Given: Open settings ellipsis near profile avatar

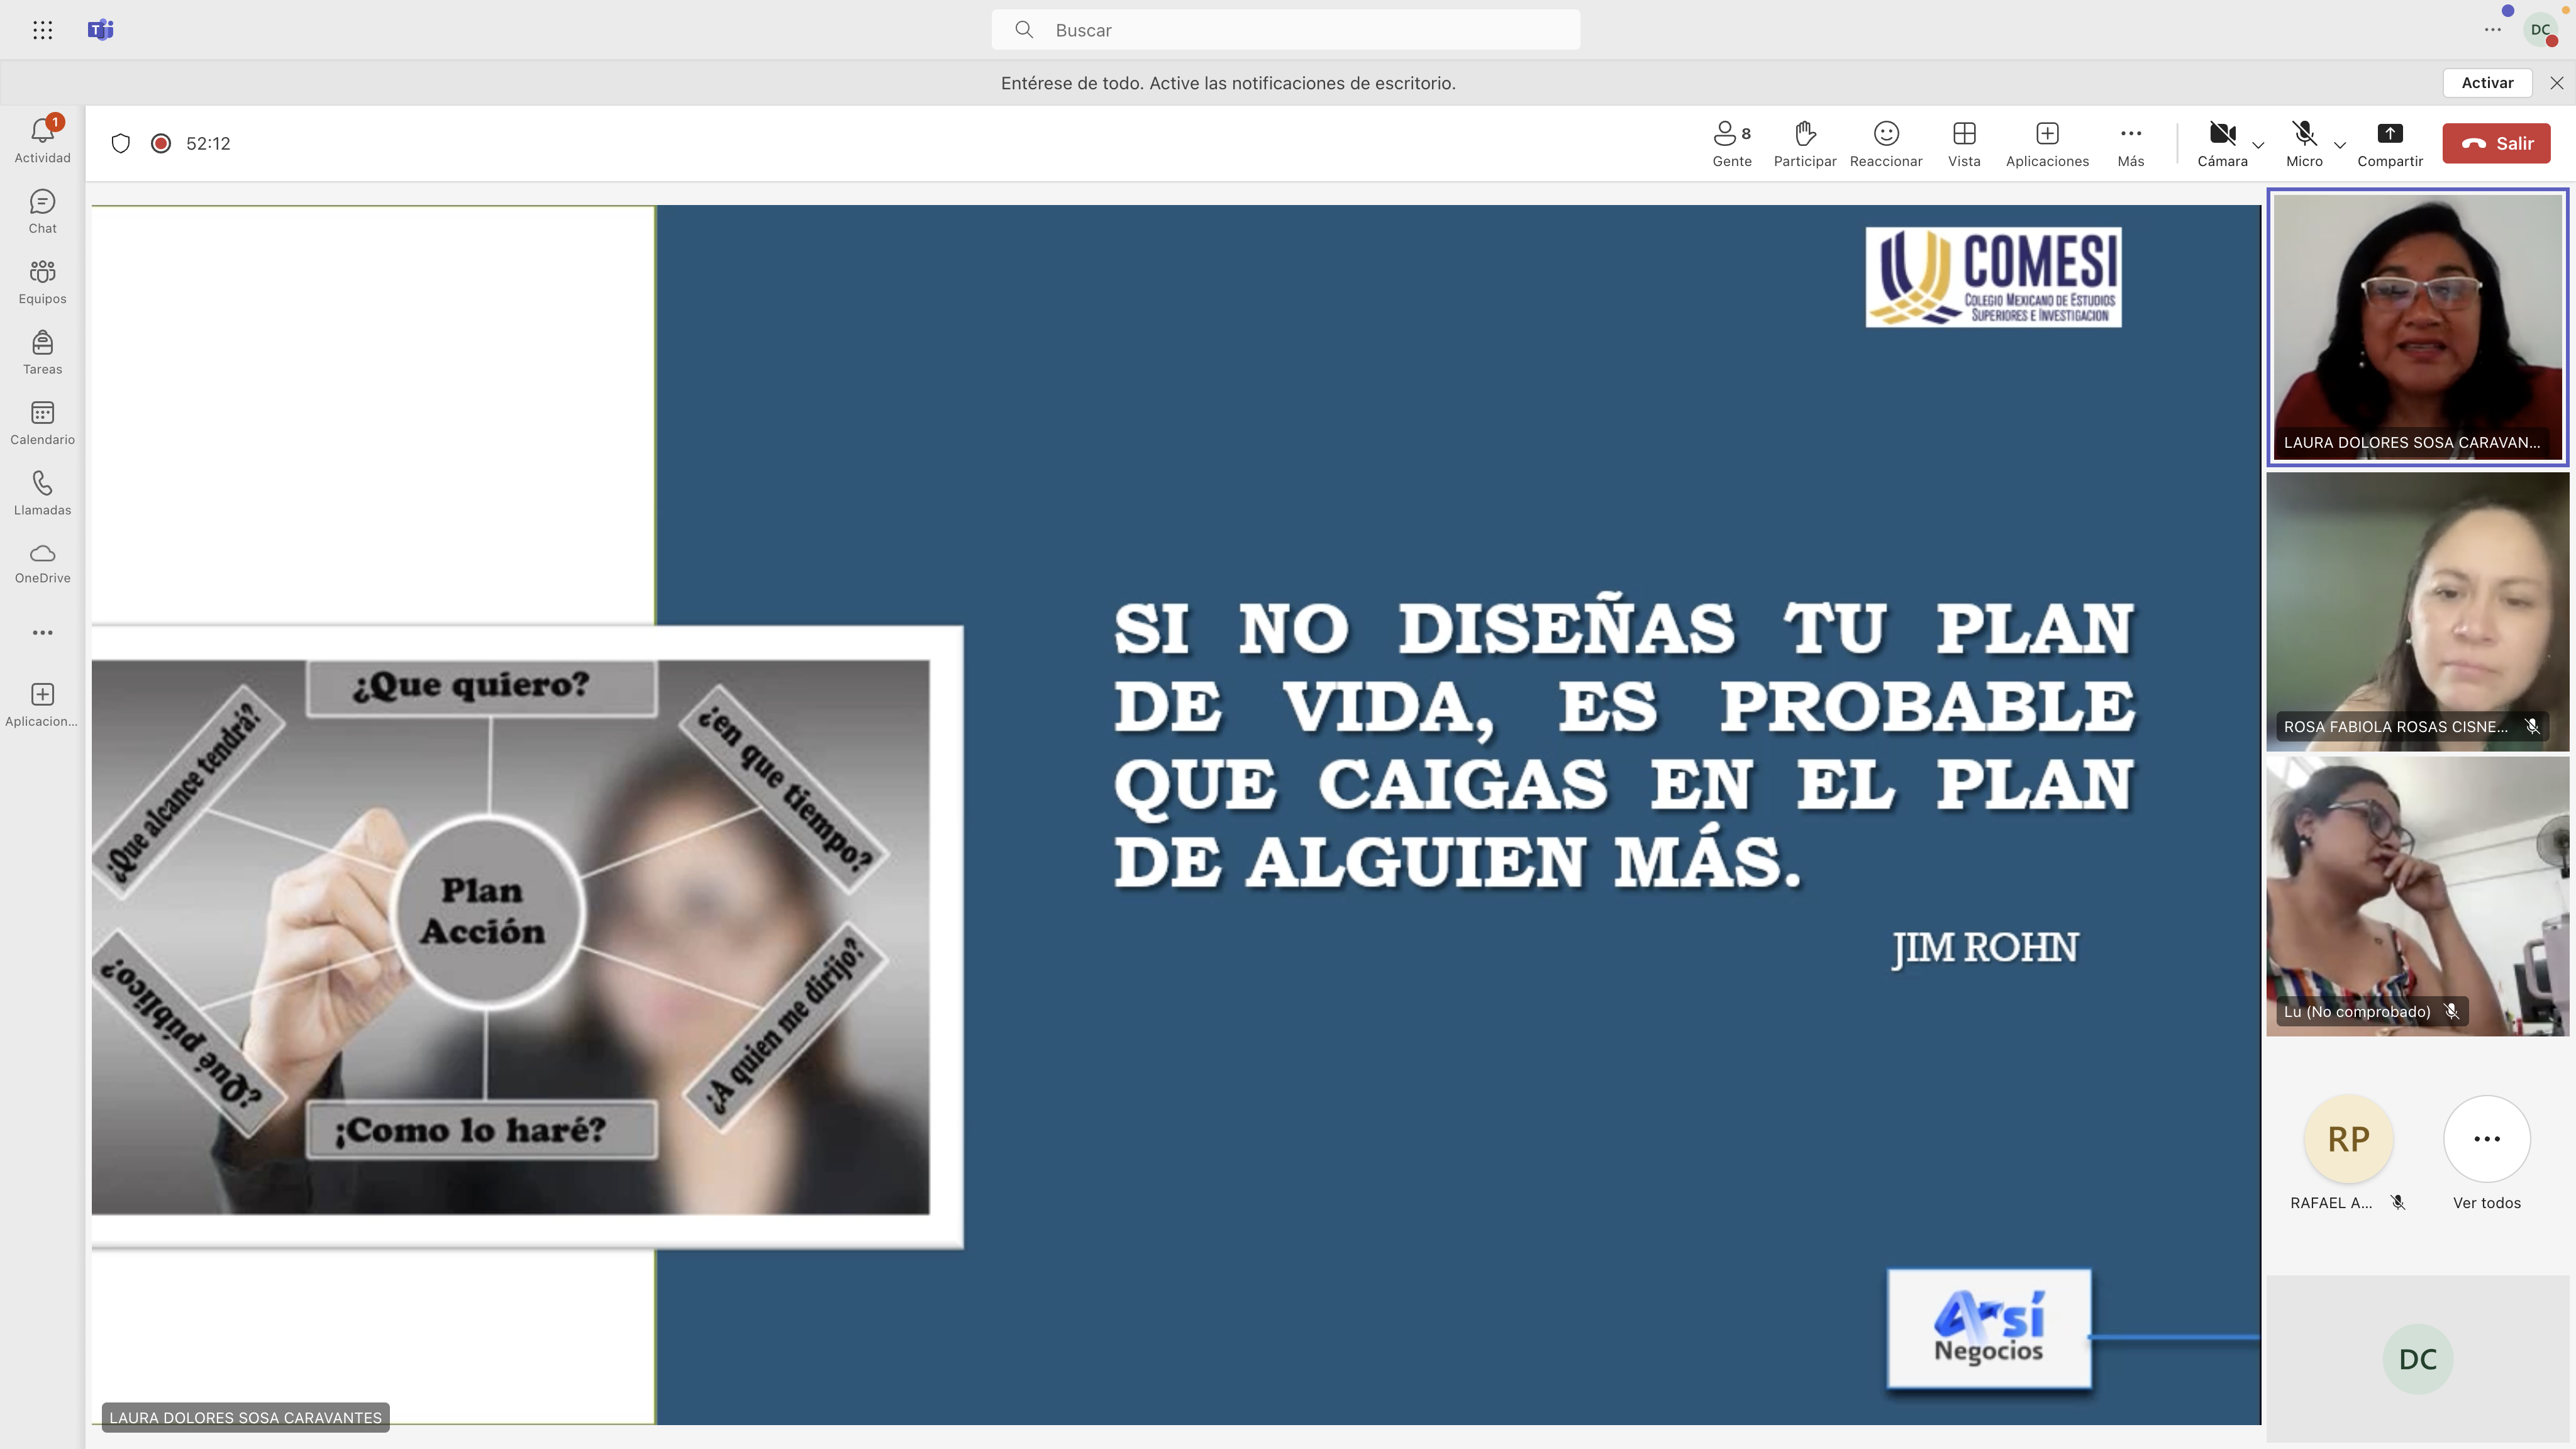Looking at the screenshot, I should point(2493,30).
